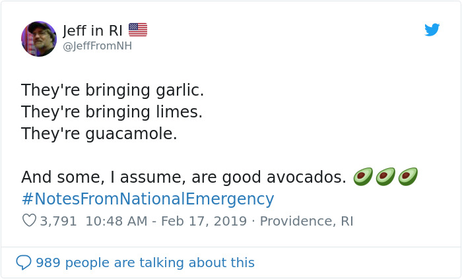This screenshot has width=462, height=279.
Task: Click the middle avocado emoji
Action: (385, 177)
